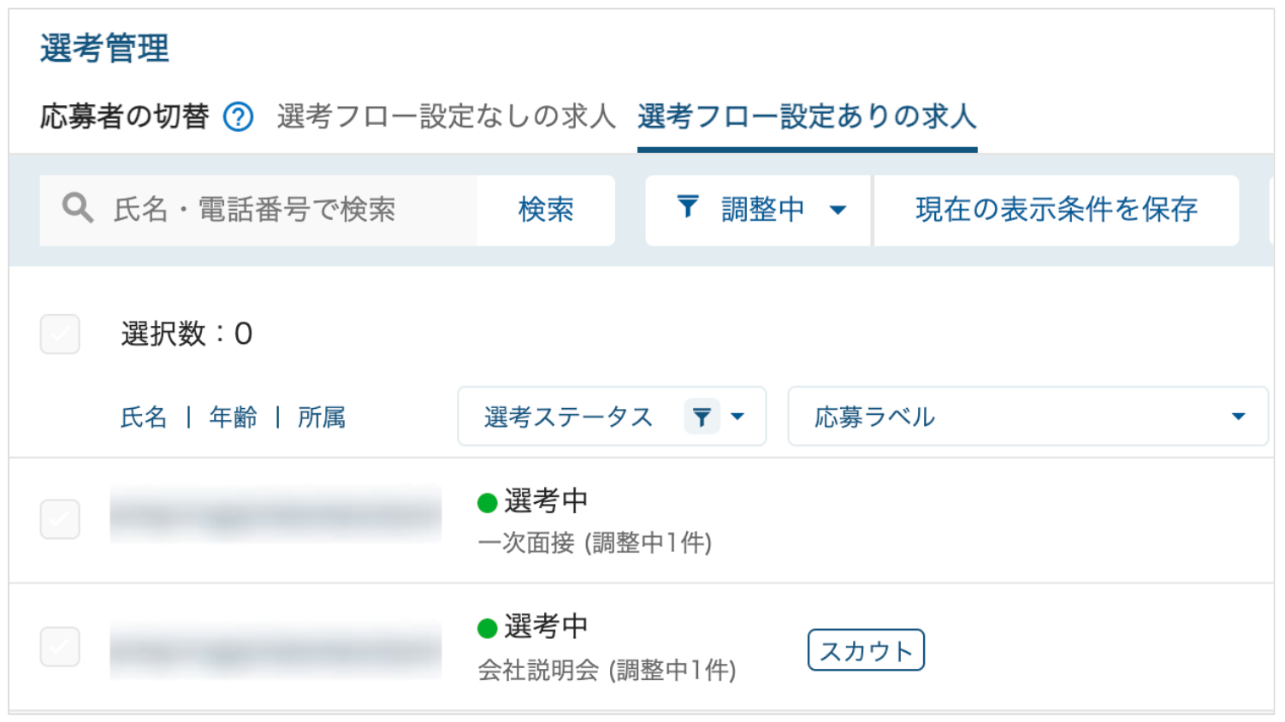Click 現在の表示条件を保存 button
The height and width of the screenshot is (722, 1285).
click(x=1056, y=210)
